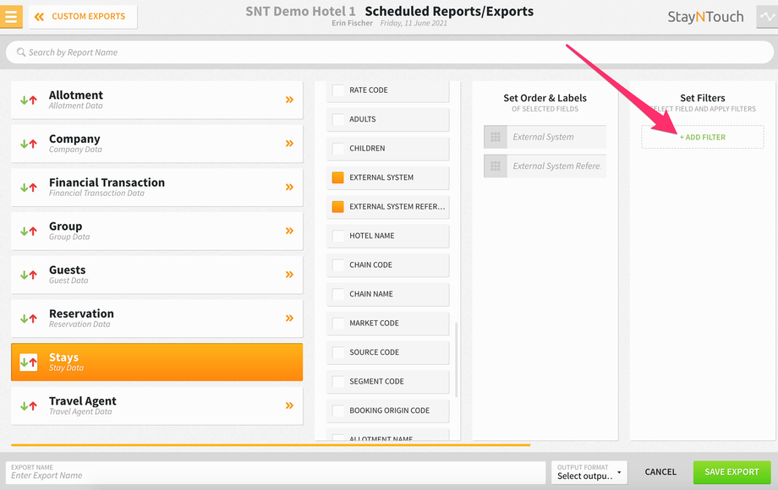Viewport: 778px width, 490px height.
Task: Select the Guests export type
Action: (x=156, y=275)
